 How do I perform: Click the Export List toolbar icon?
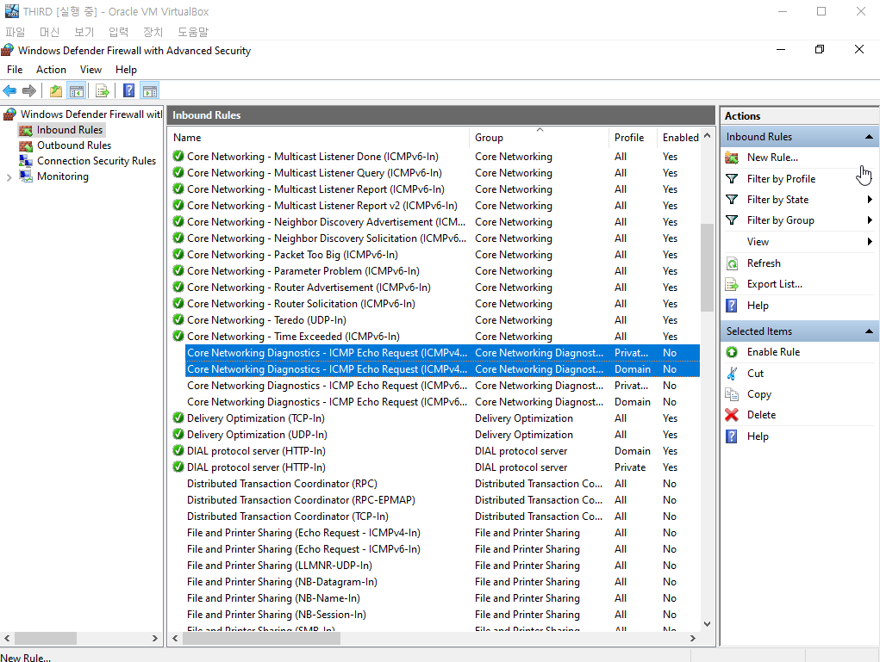point(103,90)
